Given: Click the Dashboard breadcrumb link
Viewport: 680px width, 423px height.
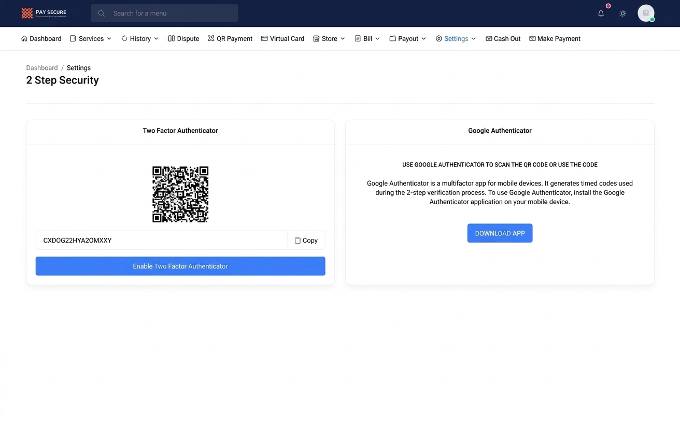Looking at the screenshot, I should [42, 68].
